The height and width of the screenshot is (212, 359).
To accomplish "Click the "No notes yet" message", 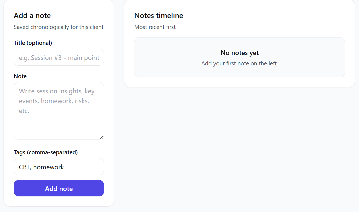I will point(240,53).
